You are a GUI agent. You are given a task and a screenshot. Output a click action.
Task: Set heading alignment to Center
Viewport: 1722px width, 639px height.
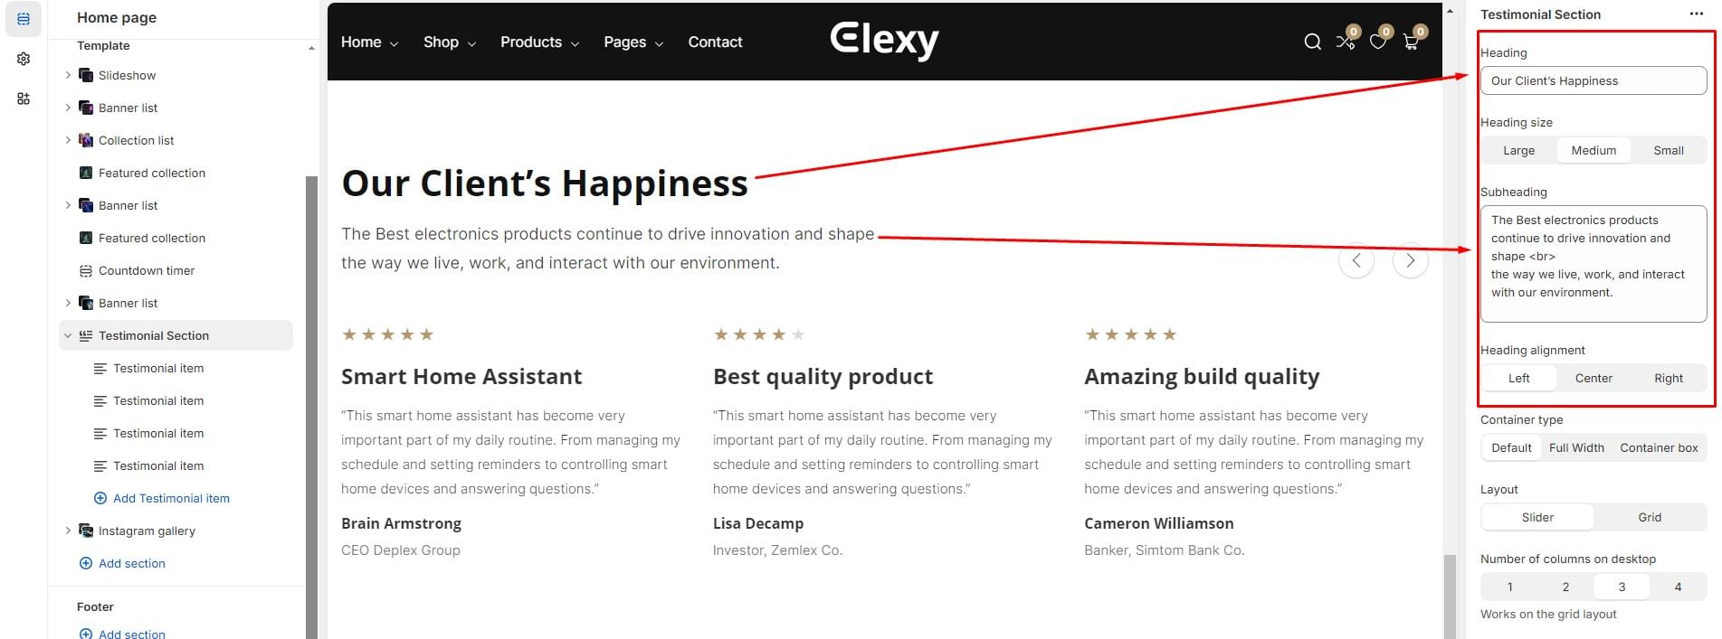point(1594,379)
